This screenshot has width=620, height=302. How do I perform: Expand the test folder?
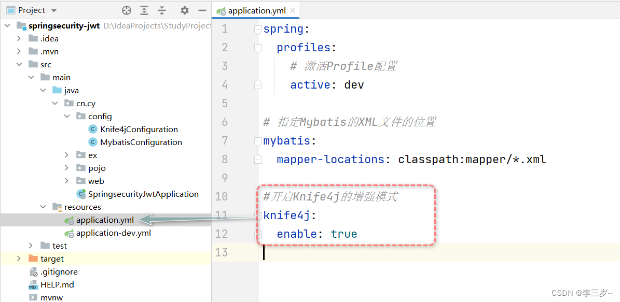pyautogui.click(x=31, y=246)
